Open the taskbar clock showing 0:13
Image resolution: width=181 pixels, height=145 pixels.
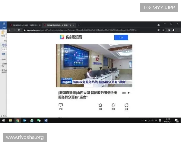click(168, 120)
